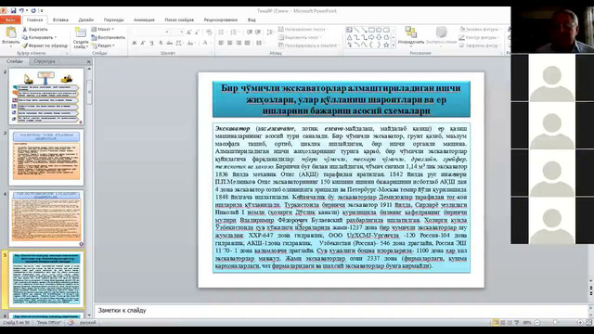Switch to the Структура pane tab
594x334 pixels.
point(45,61)
